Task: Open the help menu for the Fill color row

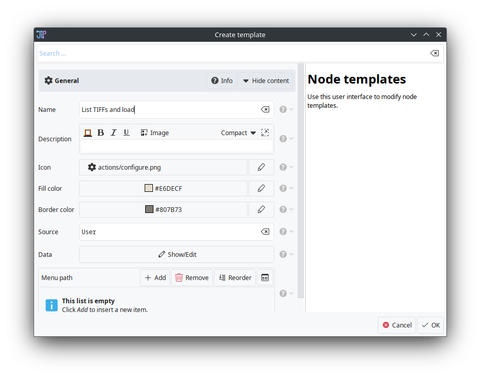Action: pyautogui.click(x=286, y=188)
